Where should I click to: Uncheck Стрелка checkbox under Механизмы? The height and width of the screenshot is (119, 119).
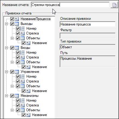pos(18,105)
